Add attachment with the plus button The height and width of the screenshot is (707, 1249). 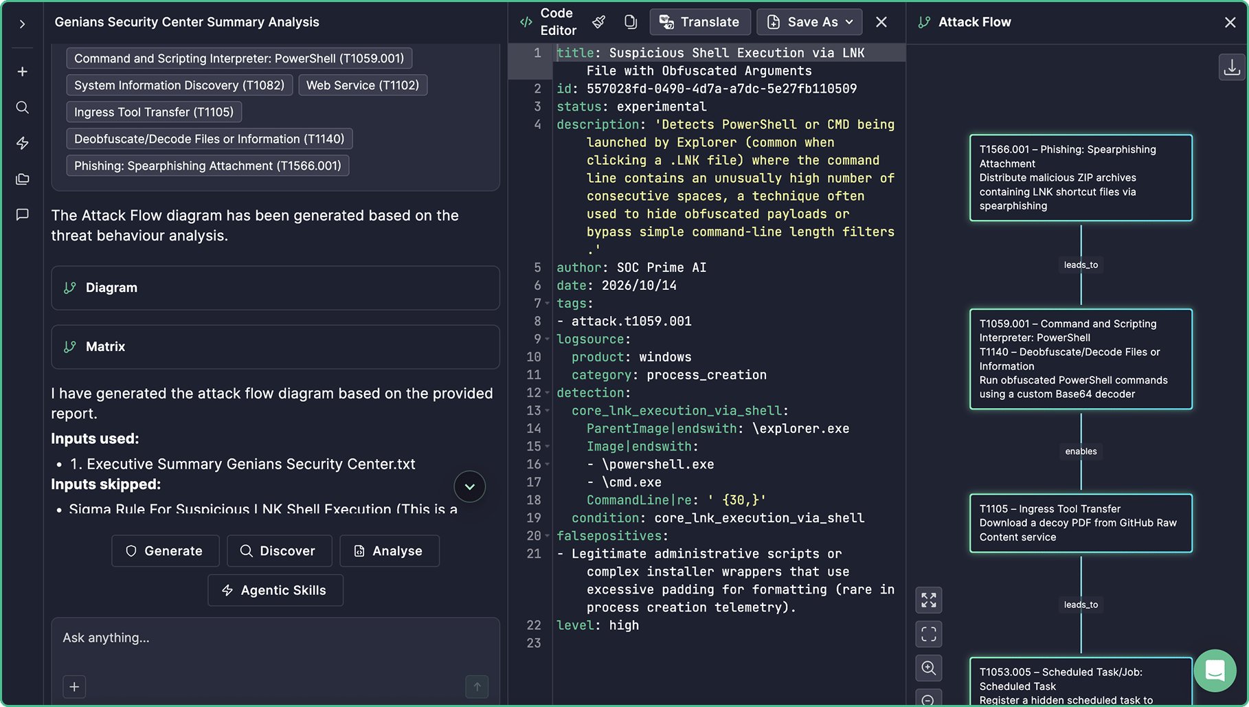pyautogui.click(x=74, y=686)
